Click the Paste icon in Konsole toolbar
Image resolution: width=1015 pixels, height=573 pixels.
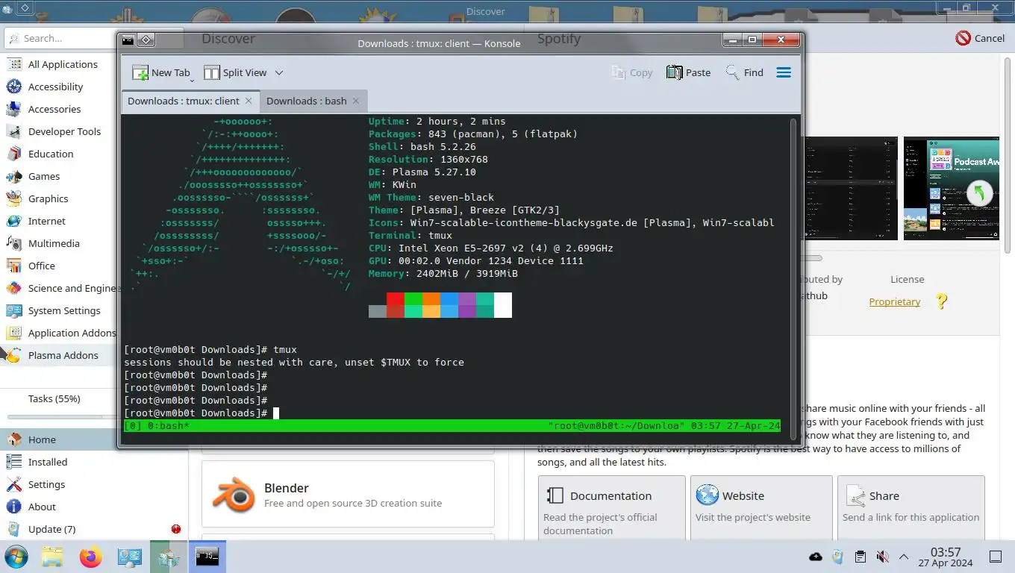675,72
